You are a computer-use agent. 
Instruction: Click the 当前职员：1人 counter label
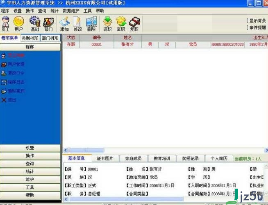click(248, 159)
